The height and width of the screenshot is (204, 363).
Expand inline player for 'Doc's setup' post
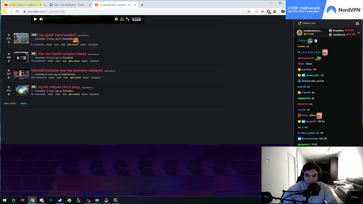pos(32,91)
